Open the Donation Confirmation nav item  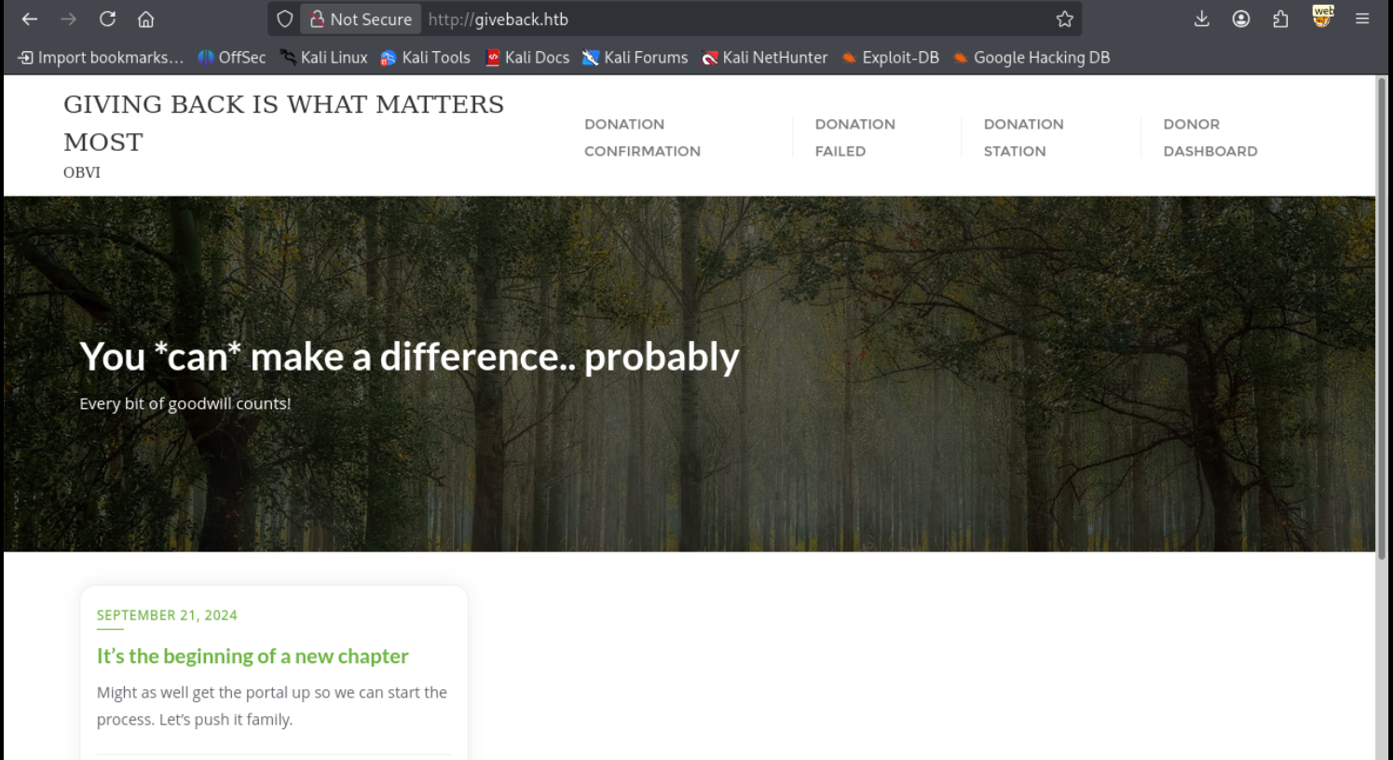(642, 137)
